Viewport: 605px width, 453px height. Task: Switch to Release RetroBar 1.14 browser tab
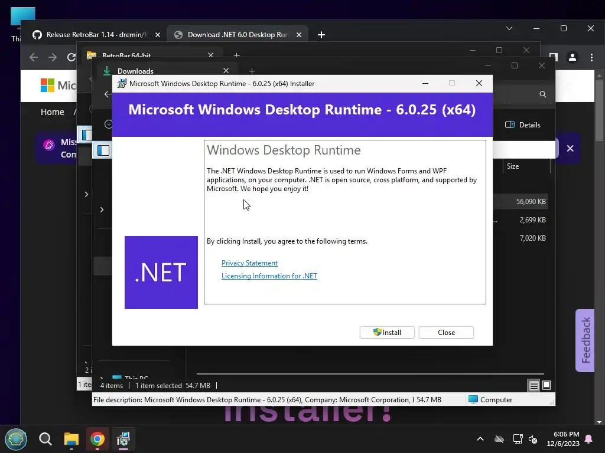tap(96, 35)
